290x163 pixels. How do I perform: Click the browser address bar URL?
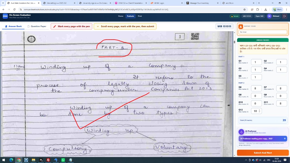96,9
